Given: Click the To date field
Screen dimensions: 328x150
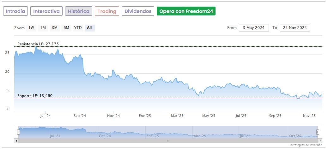Looking at the screenshot, I should pyautogui.click(x=295, y=28).
